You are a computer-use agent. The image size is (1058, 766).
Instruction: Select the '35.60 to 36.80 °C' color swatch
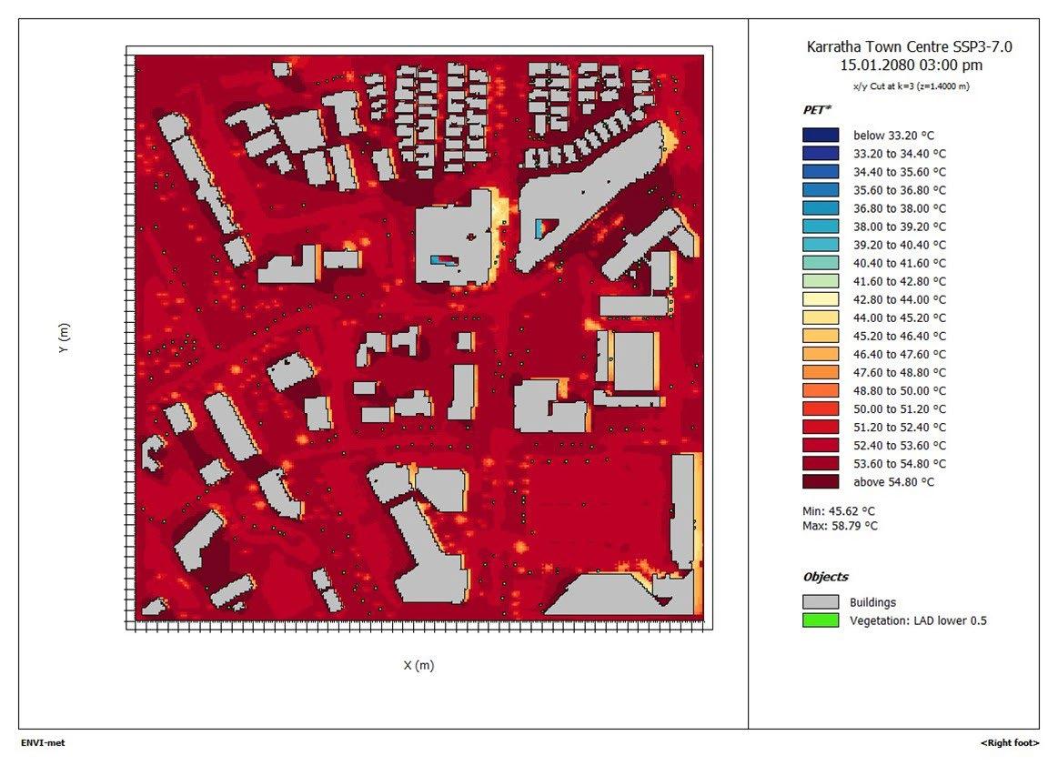tap(821, 189)
